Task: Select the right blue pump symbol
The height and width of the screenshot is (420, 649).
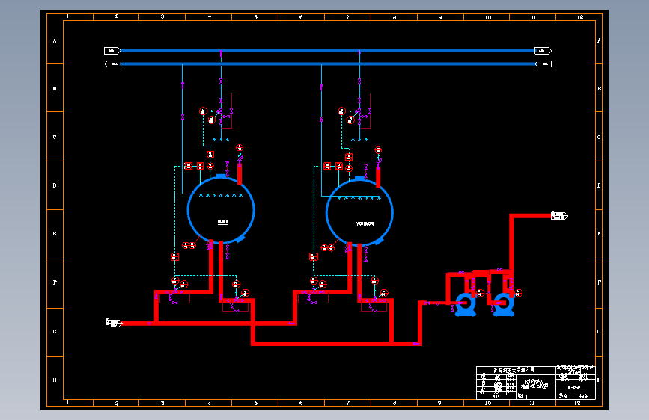Action: pyautogui.click(x=503, y=305)
